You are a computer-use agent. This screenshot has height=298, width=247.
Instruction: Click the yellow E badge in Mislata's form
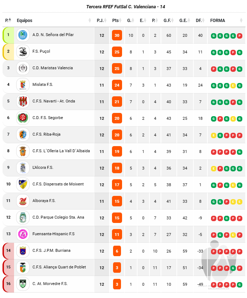click(233, 86)
